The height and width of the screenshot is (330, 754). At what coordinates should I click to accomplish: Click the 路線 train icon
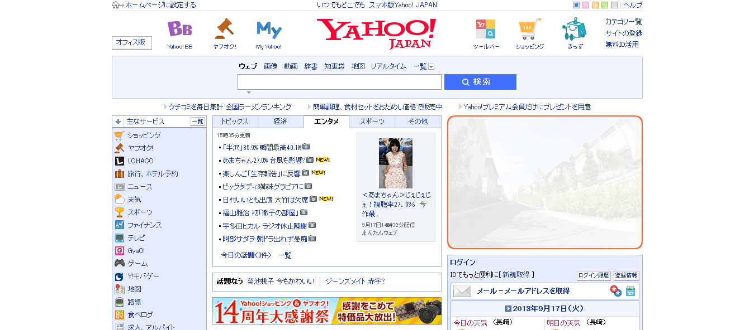[119, 302]
